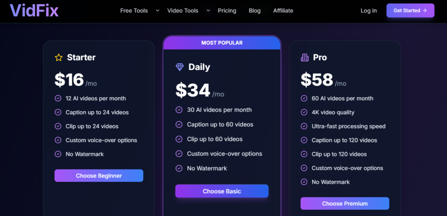Click the Most Popular gradient banner
The image size is (447, 216).
(222, 43)
